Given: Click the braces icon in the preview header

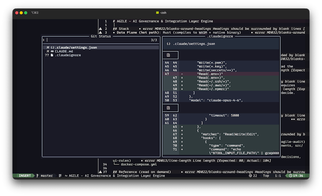Looking at the screenshot, I should [x=169, y=44].
